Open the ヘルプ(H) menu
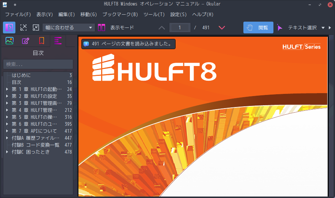 [203, 14]
